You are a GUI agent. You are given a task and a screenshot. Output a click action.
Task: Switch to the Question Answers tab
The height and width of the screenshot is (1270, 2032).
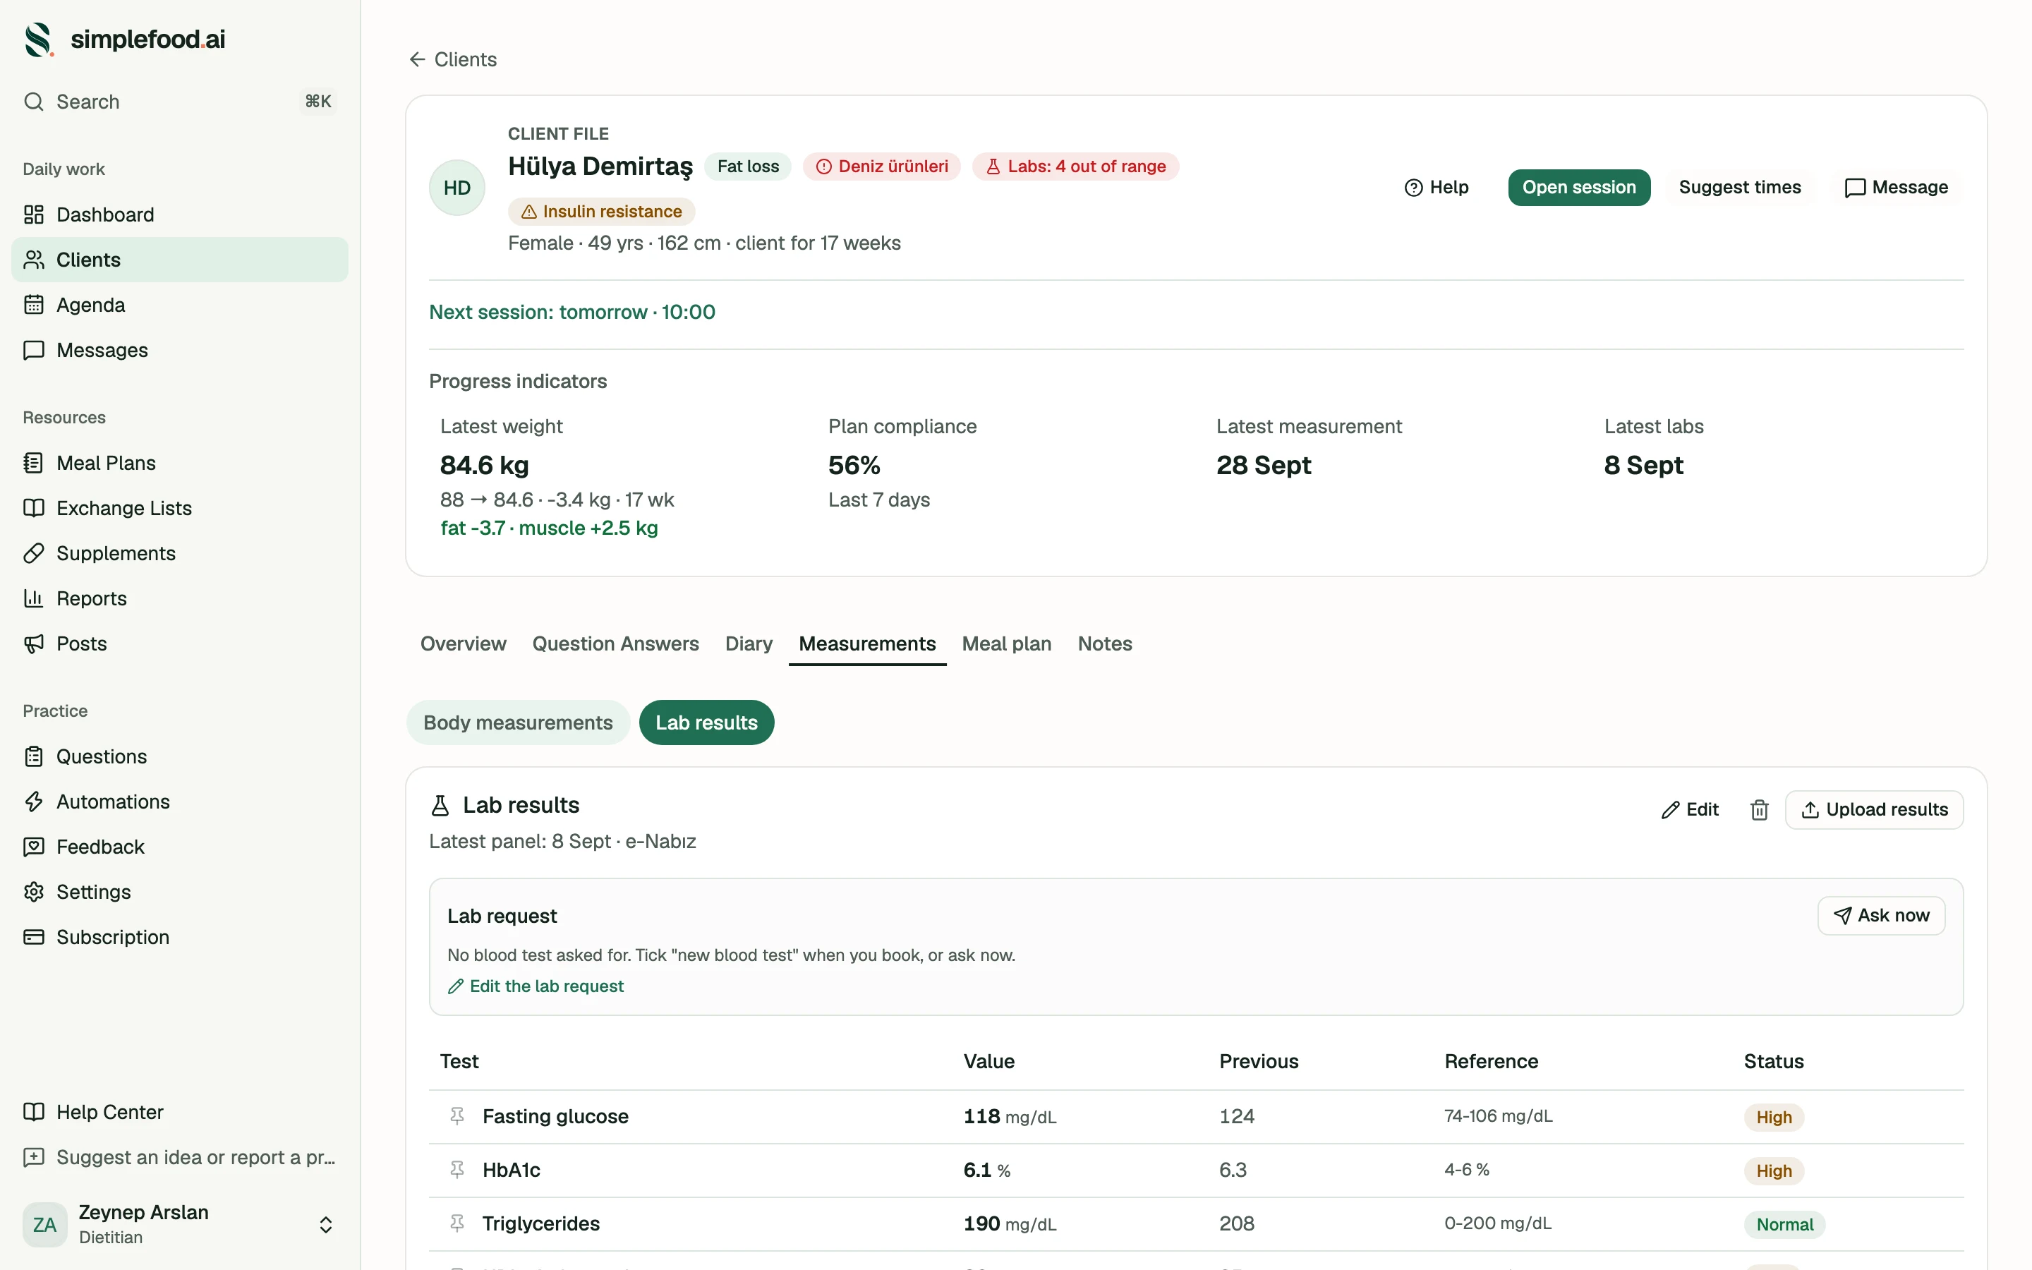pos(615,644)
